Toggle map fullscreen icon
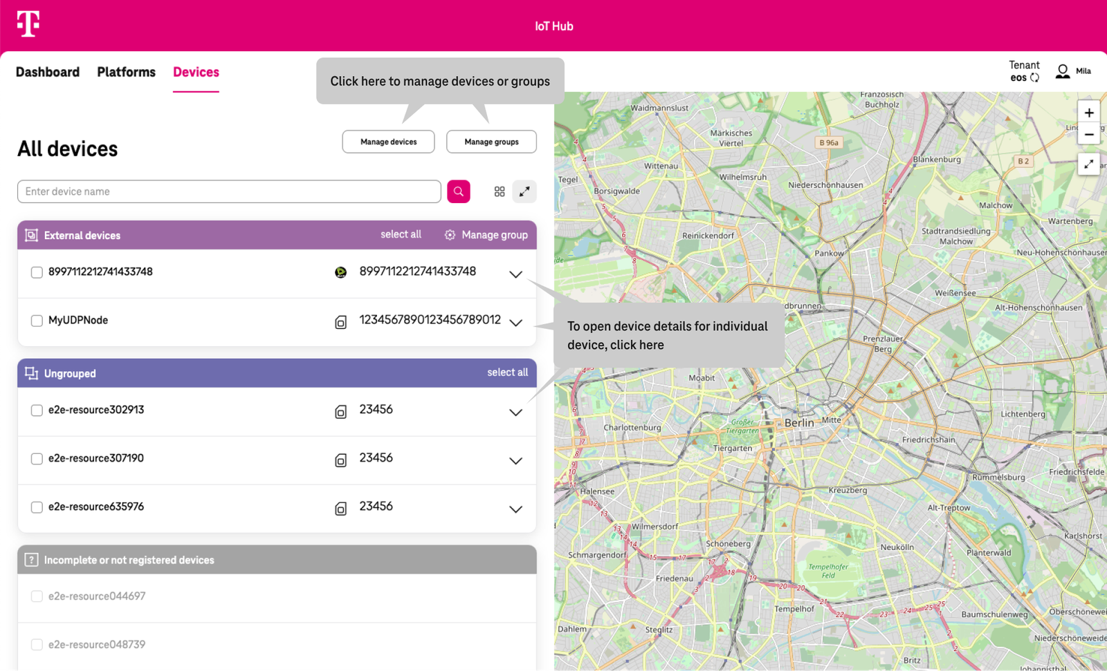 pyautogui.click(x=1088, y=164)
